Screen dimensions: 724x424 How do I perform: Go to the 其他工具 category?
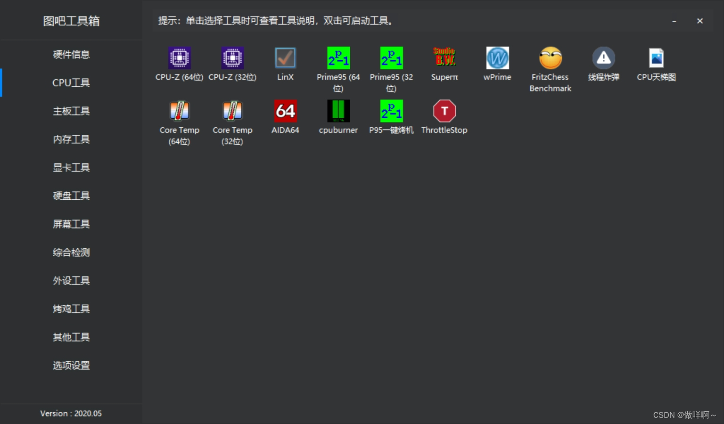(71, 337)
